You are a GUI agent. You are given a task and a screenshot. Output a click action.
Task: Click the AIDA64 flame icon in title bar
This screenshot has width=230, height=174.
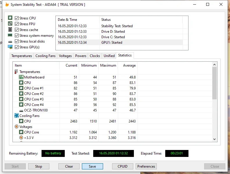pyautogui.click(x=7, y=5)
